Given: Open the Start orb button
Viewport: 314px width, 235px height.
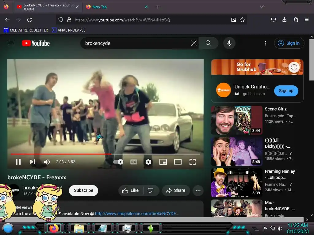Looking at the screenshot, I should click(8, 228).
